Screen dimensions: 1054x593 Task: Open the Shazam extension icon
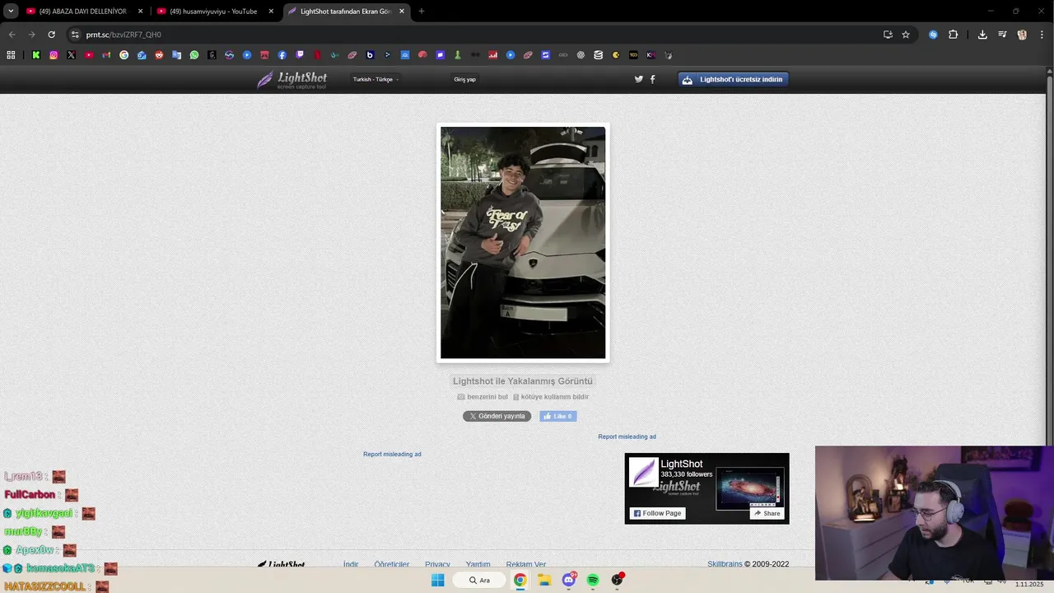click(x=933, y=35)
